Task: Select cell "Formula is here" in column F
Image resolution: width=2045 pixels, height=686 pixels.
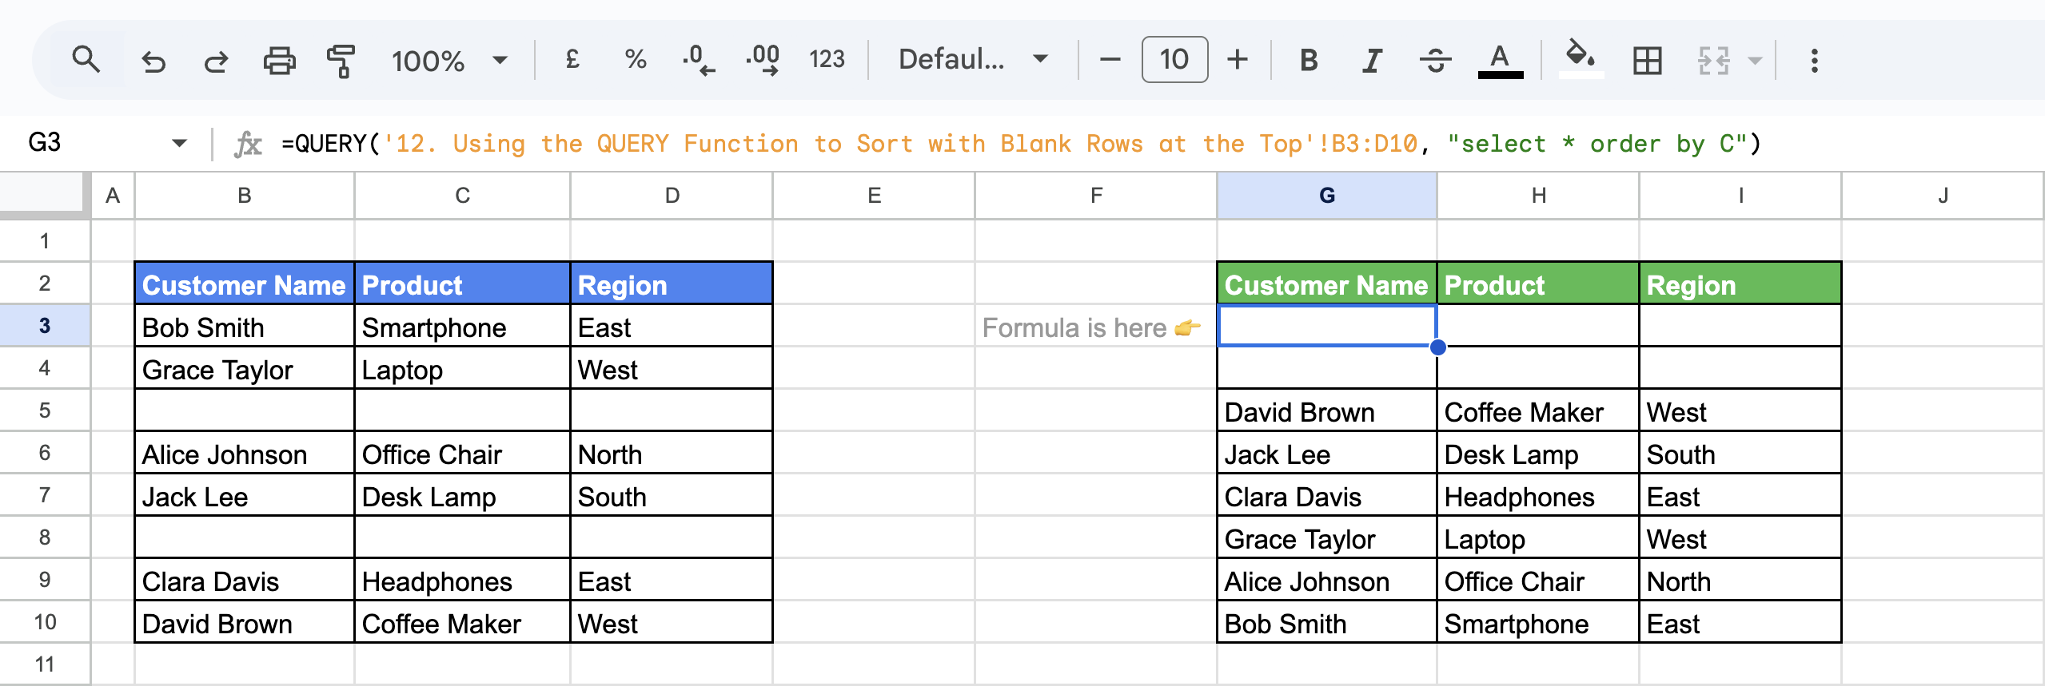Action: click(1095, 326)
